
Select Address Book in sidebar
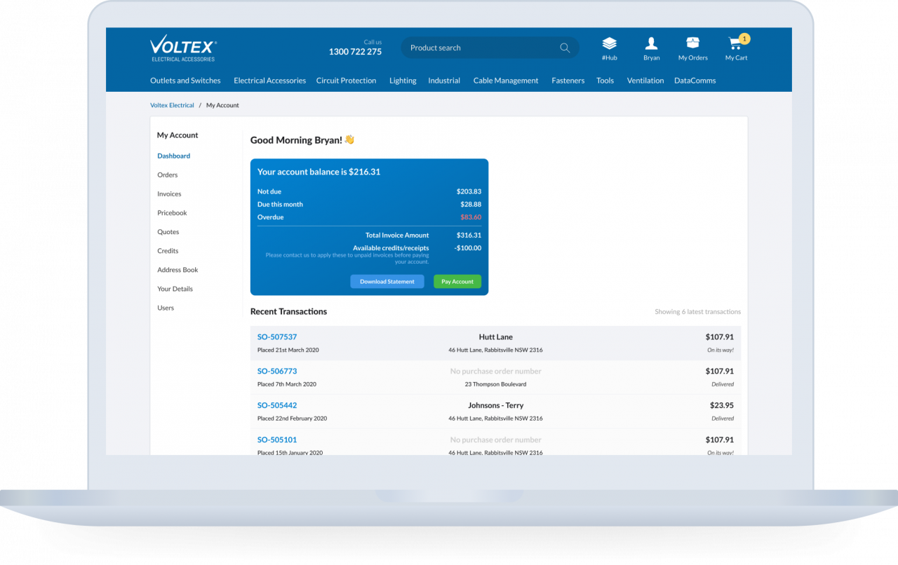pyautogui.click(x=177, y=270)
